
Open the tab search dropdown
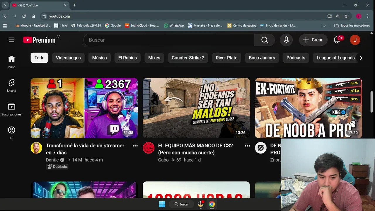point(5,5)
